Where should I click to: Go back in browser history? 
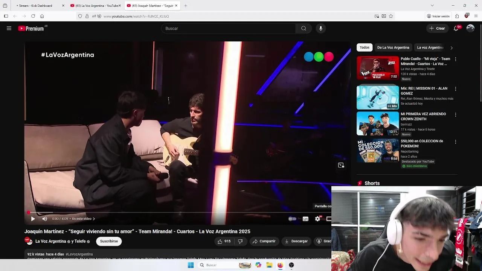[x=15, y=16]
